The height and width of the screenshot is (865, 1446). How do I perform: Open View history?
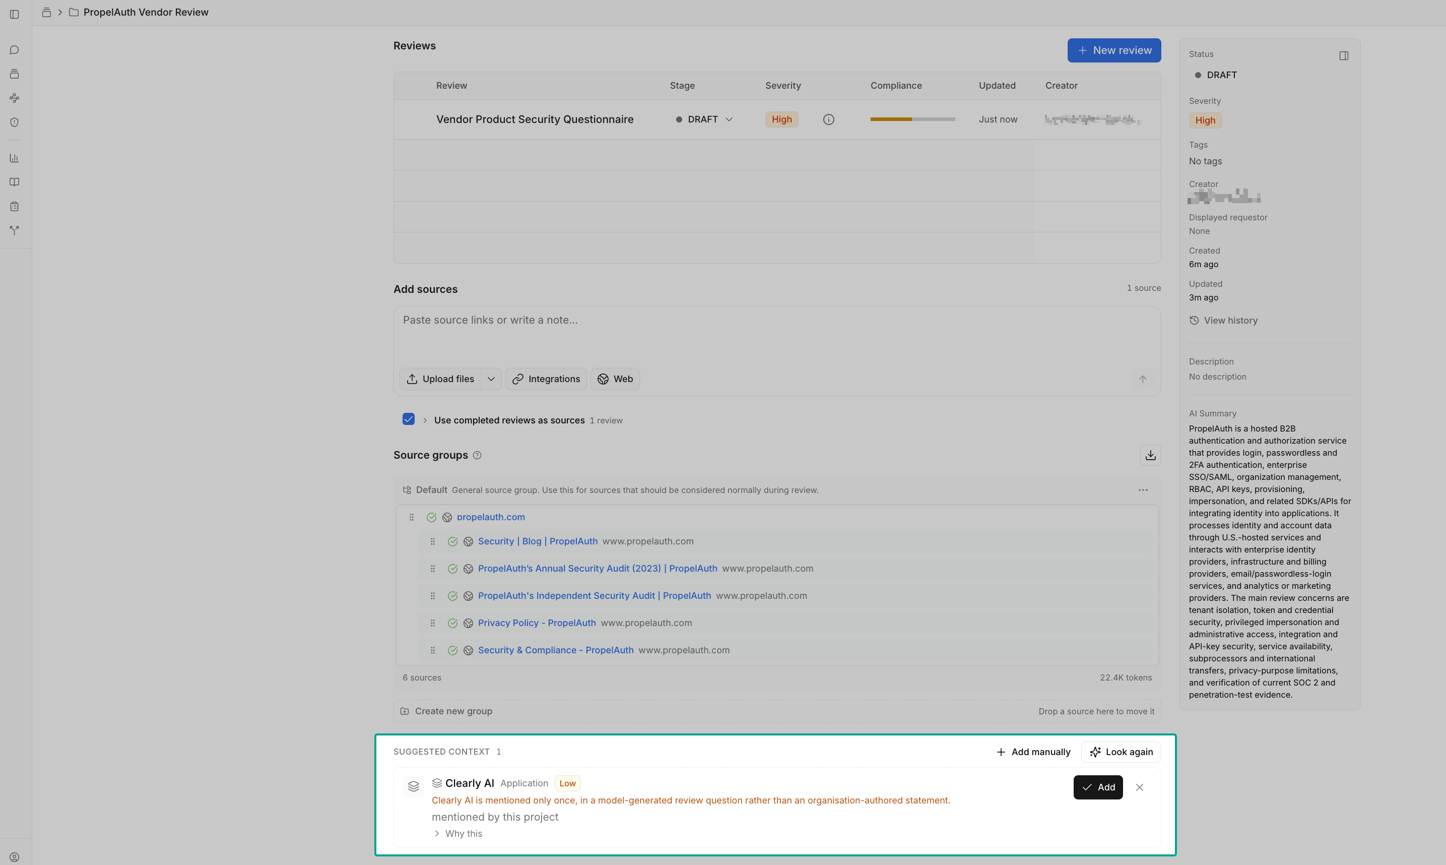1223,321
